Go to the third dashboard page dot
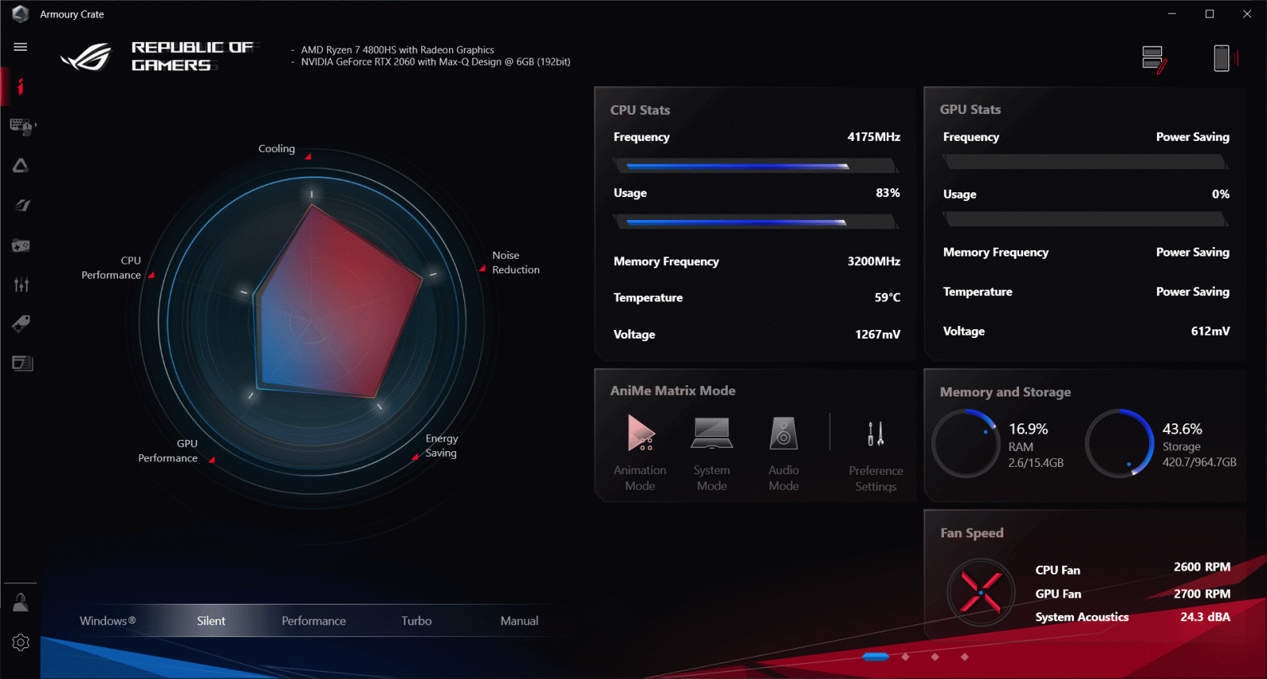Viewport: 1267px width, 679px height. [935, 657]
